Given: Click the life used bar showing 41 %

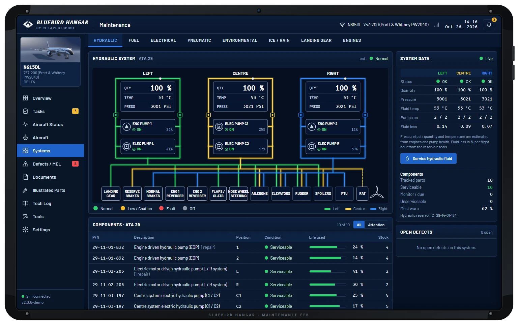Looking at the screenshot, I should 328,271.
